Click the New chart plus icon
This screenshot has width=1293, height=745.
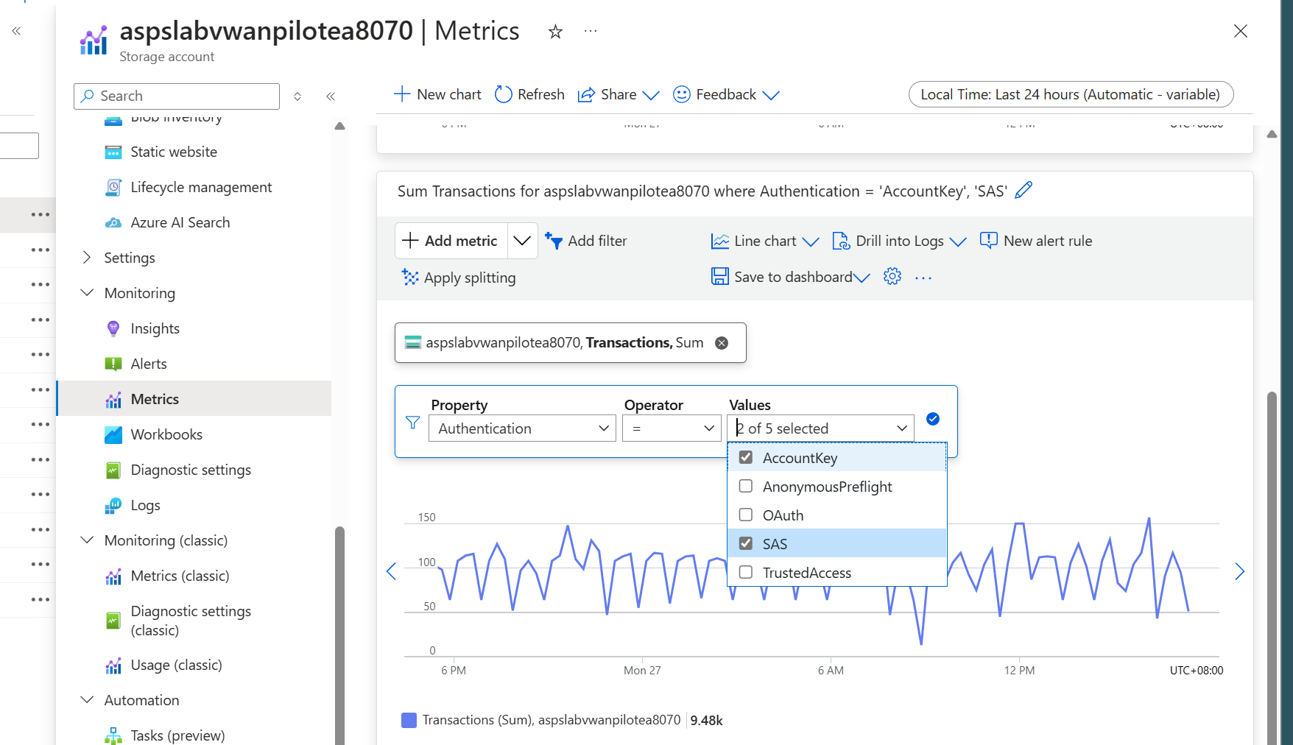402,94
